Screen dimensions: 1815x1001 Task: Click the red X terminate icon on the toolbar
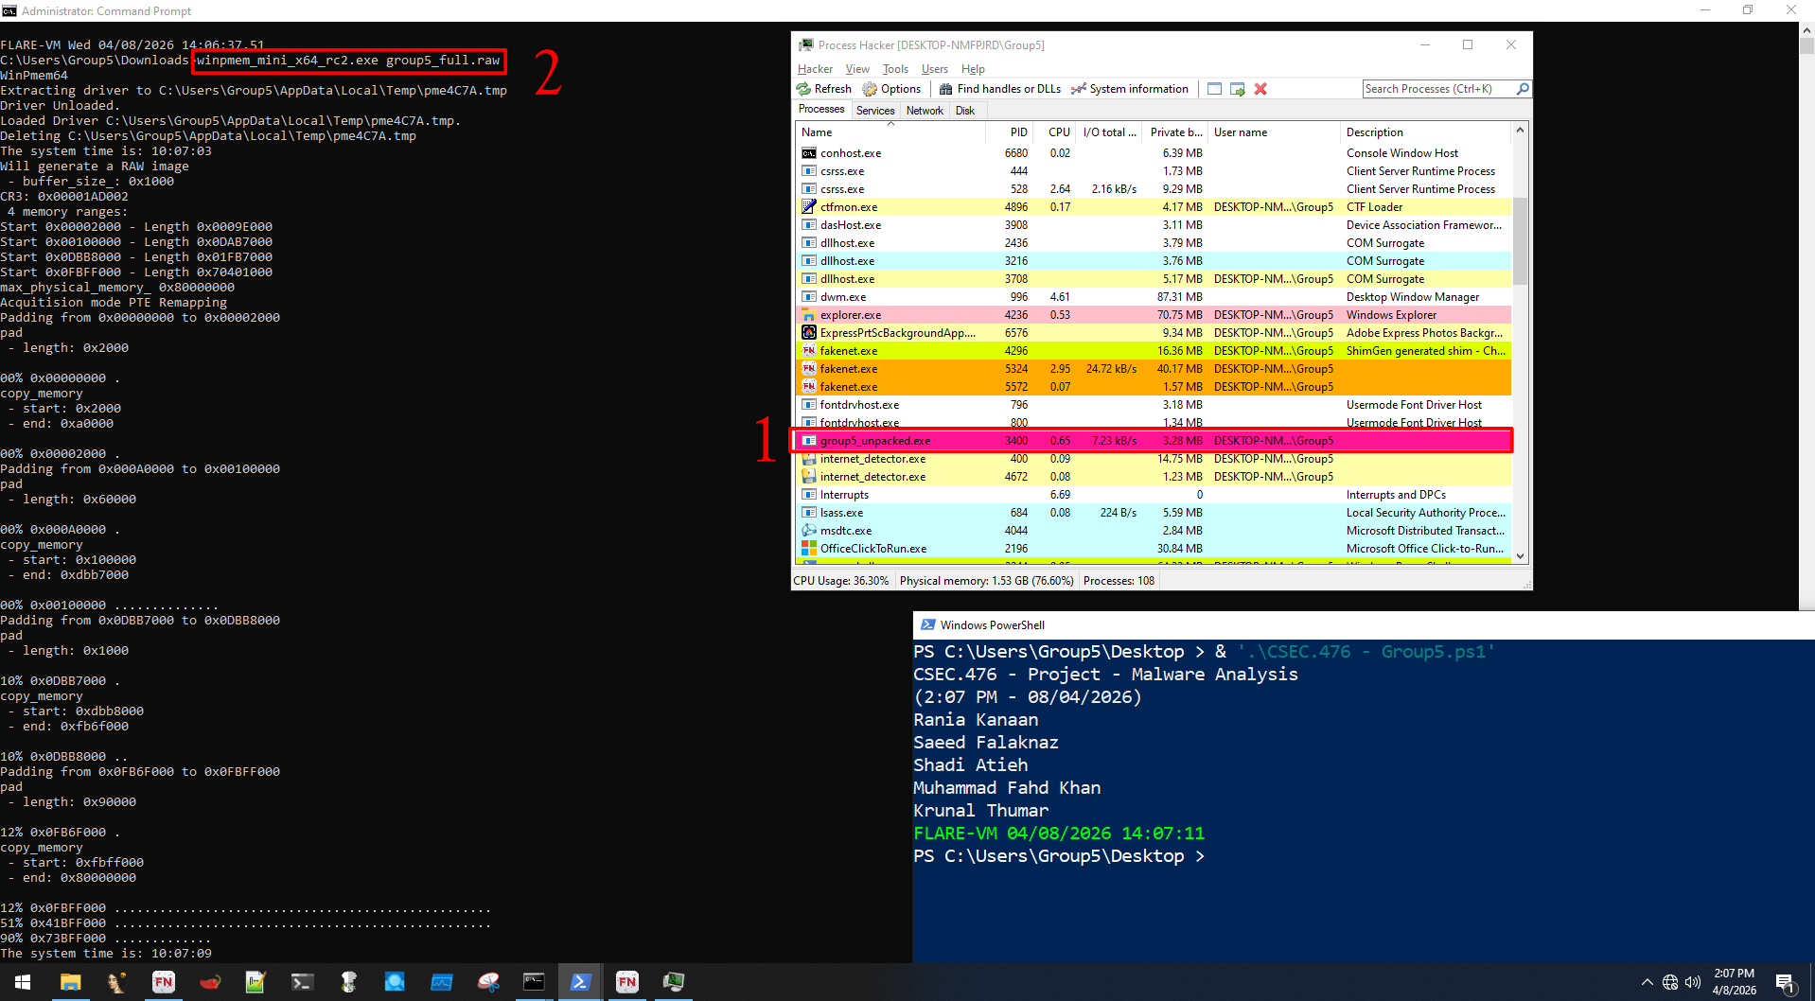[x=1260, y=88]
